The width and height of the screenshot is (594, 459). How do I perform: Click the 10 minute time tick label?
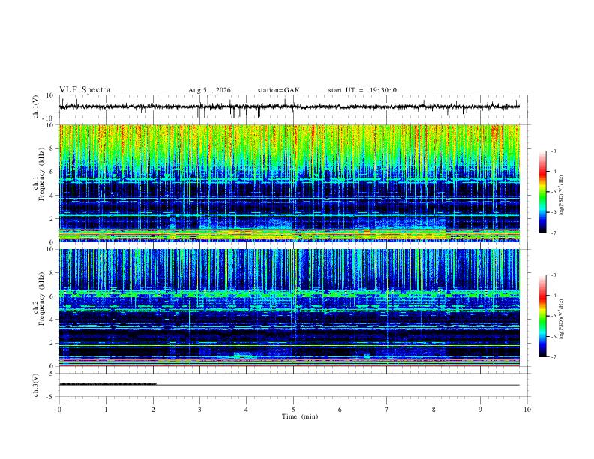coord(527,409)
